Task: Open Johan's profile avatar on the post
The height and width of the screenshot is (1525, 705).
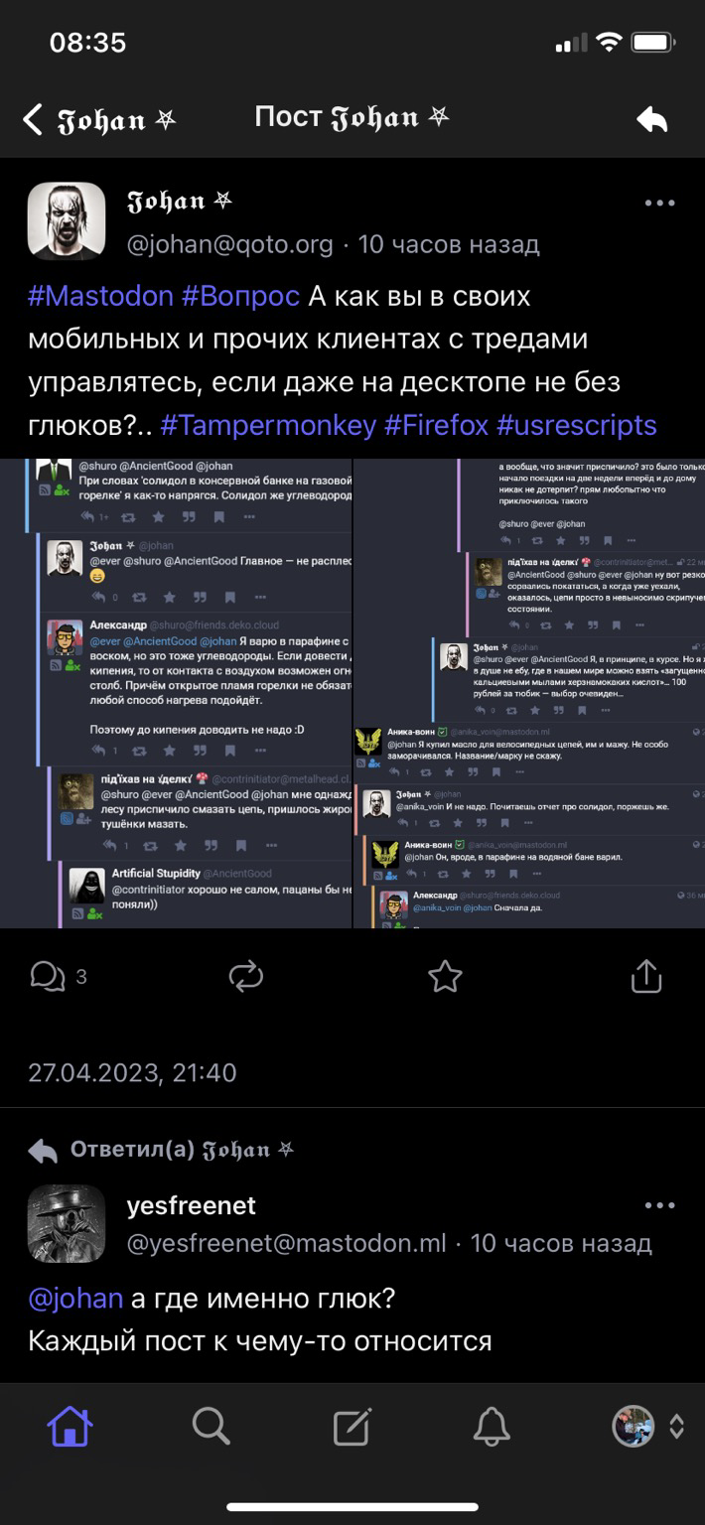Action: [x=67, y=221]
